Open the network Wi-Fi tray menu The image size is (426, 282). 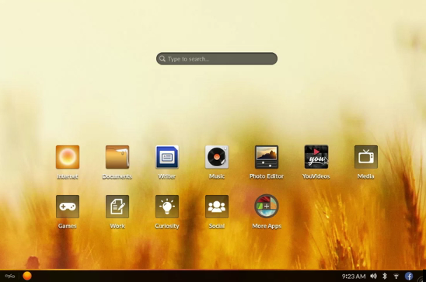pyautogui.click(x=396, y=277)
